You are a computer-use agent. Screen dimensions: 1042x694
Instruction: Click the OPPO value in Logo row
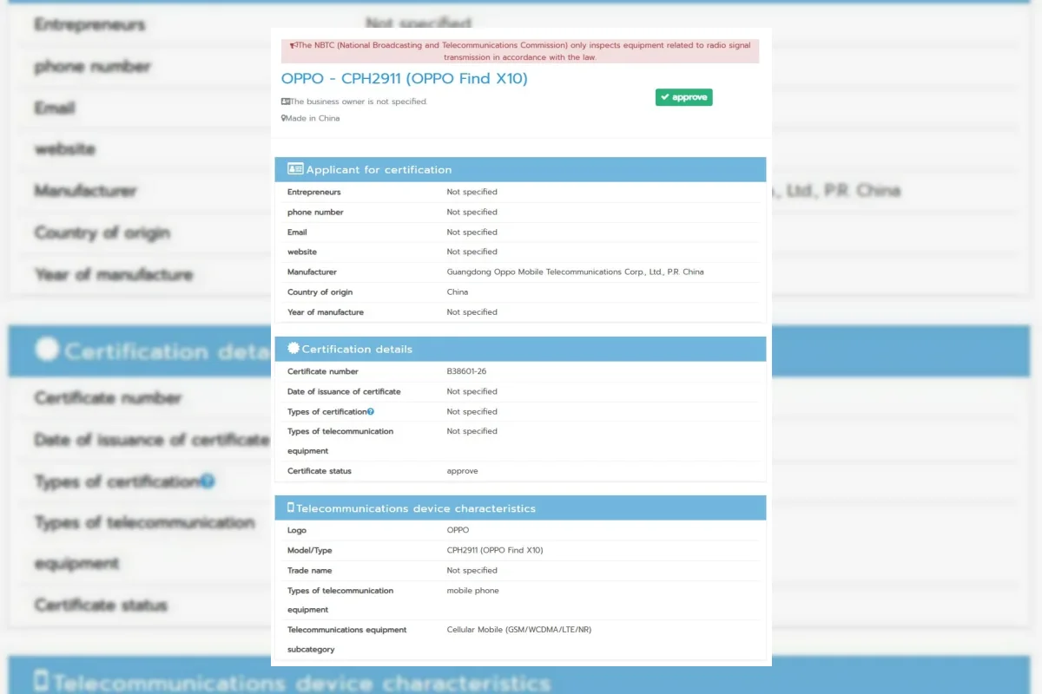pyautogui.click(x=458, y=530)
